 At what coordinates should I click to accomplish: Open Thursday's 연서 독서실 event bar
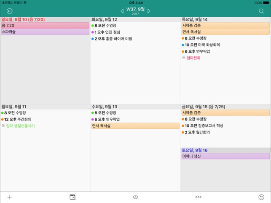pos(225,32)
